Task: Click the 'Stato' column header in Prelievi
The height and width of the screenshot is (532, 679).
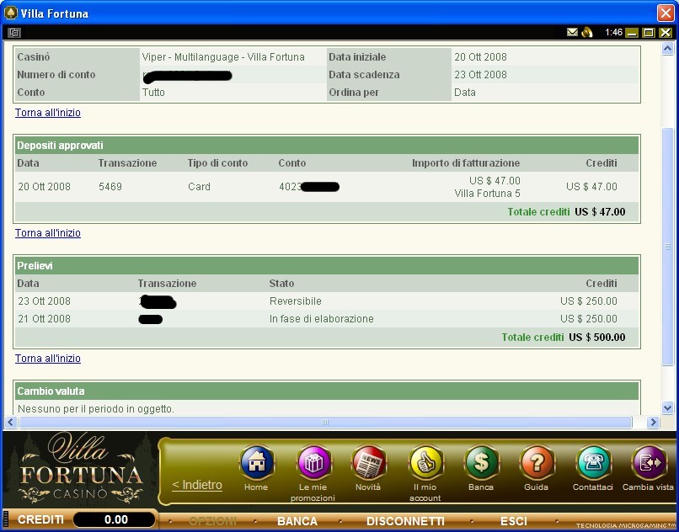Action: pos(281,284)
